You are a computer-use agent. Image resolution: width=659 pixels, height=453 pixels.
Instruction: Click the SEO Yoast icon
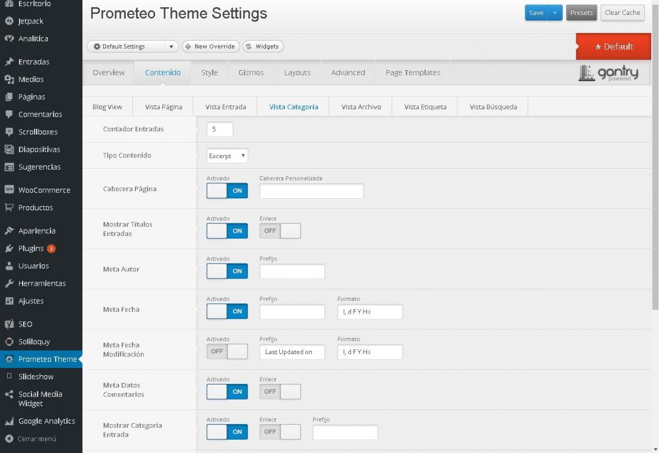pos(9,324)
